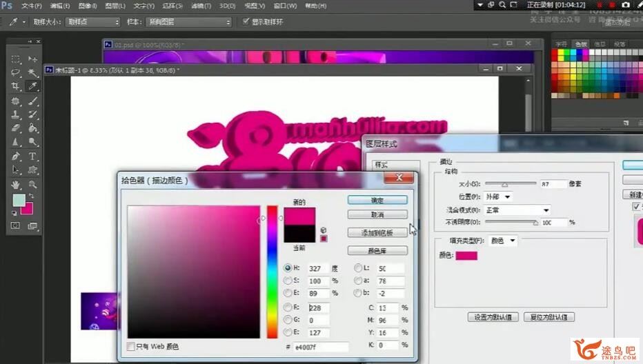Switch to the 色板 swatches panel tab
Viewport: 643px width, 364px height.
point(581,44)
